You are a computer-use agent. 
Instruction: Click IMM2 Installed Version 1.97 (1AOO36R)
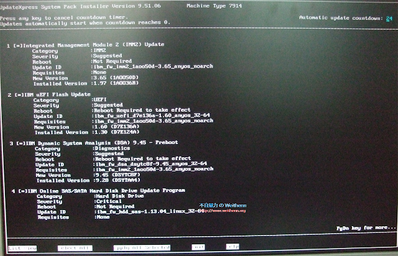[x=116, y=83]
